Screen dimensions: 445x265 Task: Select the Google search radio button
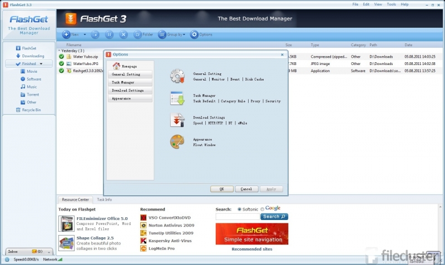point(263,209)
